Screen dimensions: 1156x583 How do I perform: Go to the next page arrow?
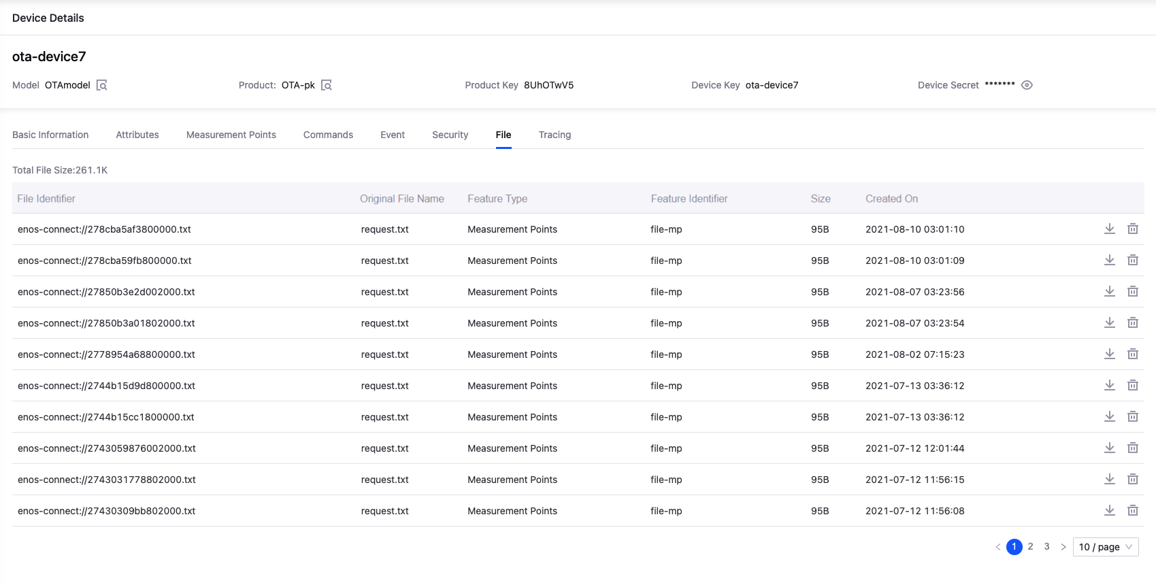(x=1063, y=547)
